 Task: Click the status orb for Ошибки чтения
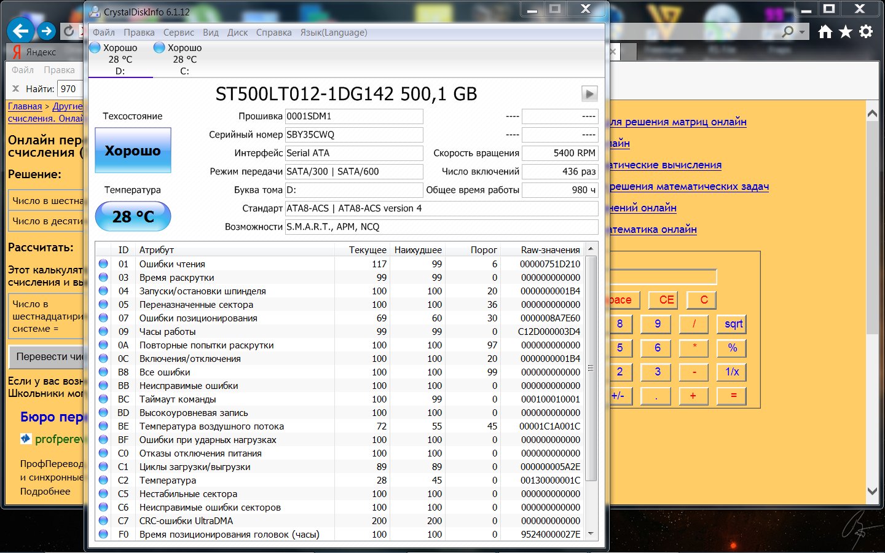point(103,264)
